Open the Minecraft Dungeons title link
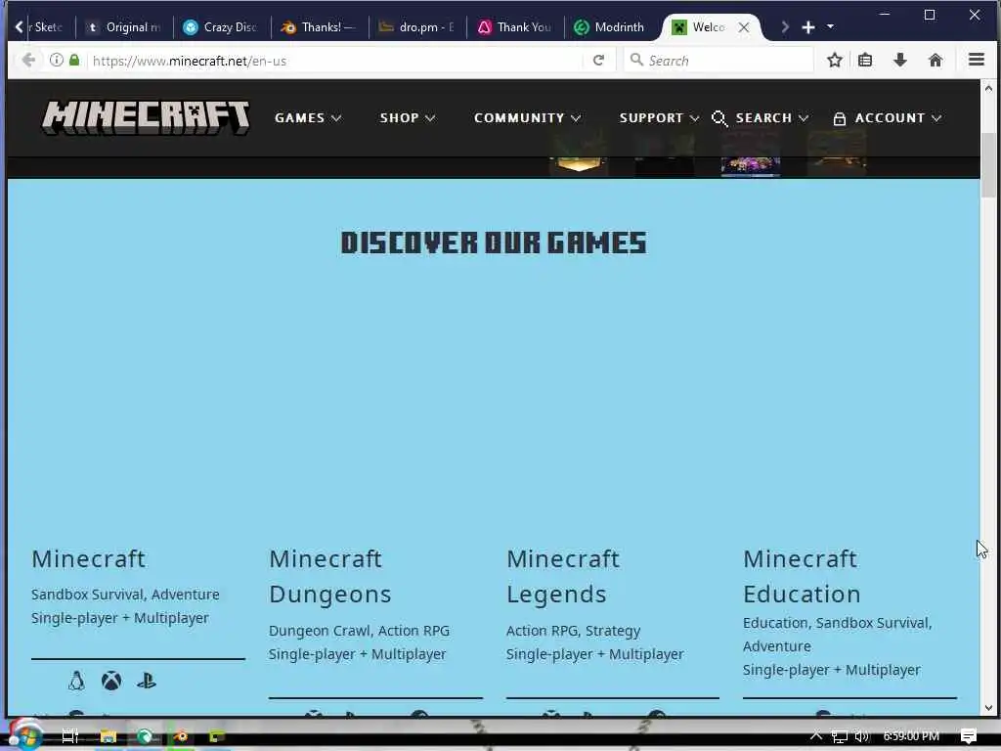Screen dimensions: 1001x751 (330, 576)
